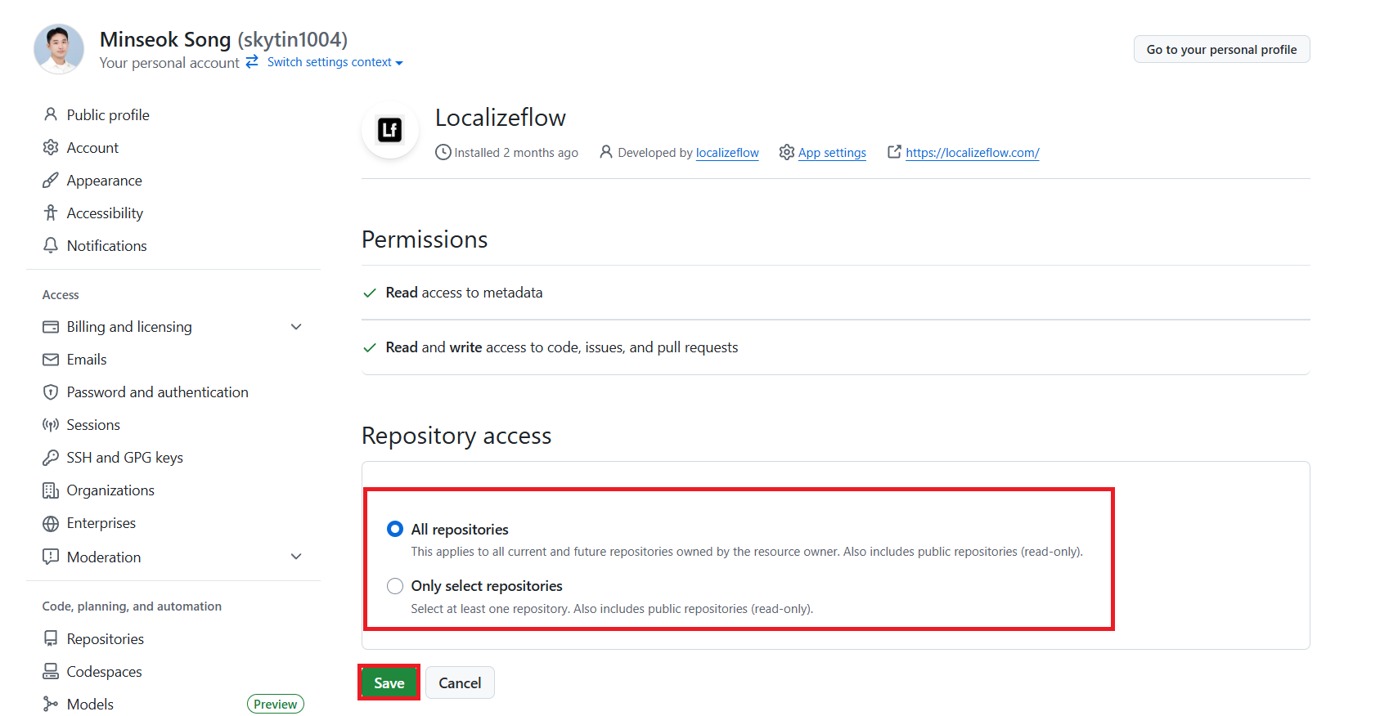The image size is (1380, 716).
Task: Select the Only select repositories radio
Action: pos(395,586)
